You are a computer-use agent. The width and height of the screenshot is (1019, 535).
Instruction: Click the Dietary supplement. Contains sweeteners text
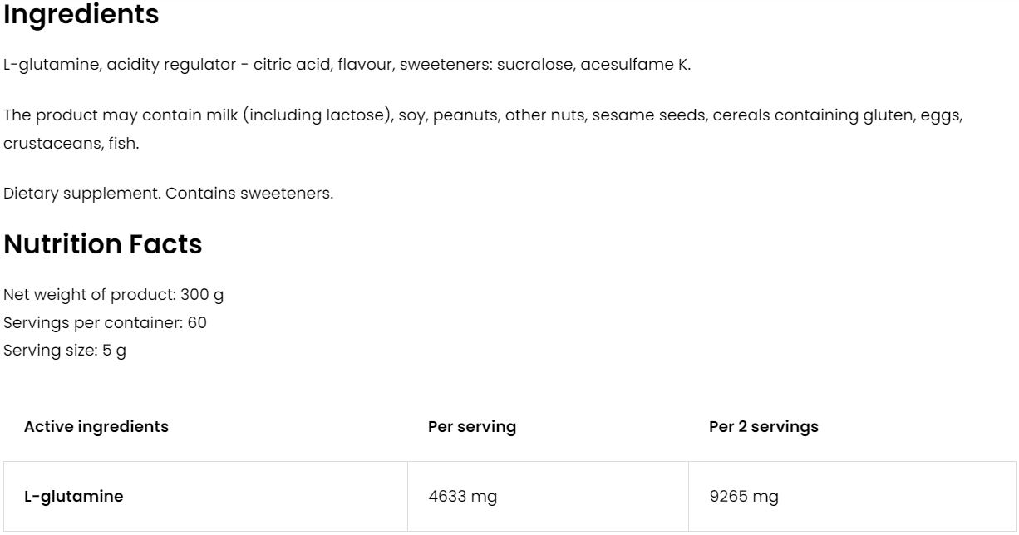[169, 194]
